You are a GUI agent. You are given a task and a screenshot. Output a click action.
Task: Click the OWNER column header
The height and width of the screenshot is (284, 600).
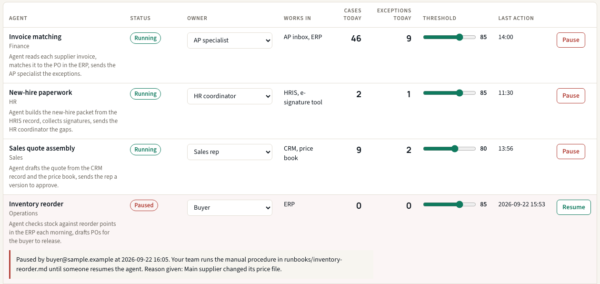pyautogui.click(x=197, y=18)
